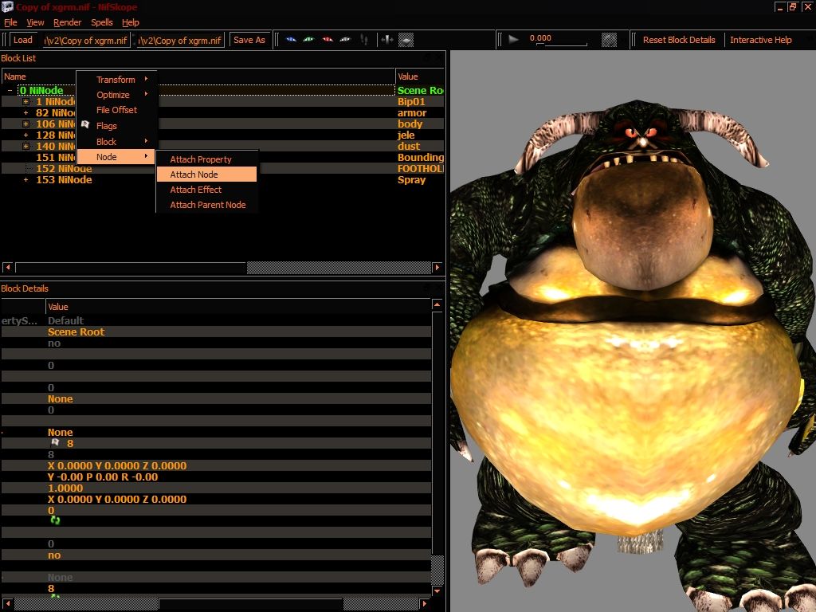Click the NifSkope app icon in title bar
The width and height of the screenshot is (816, 612).
coord(6,6)
